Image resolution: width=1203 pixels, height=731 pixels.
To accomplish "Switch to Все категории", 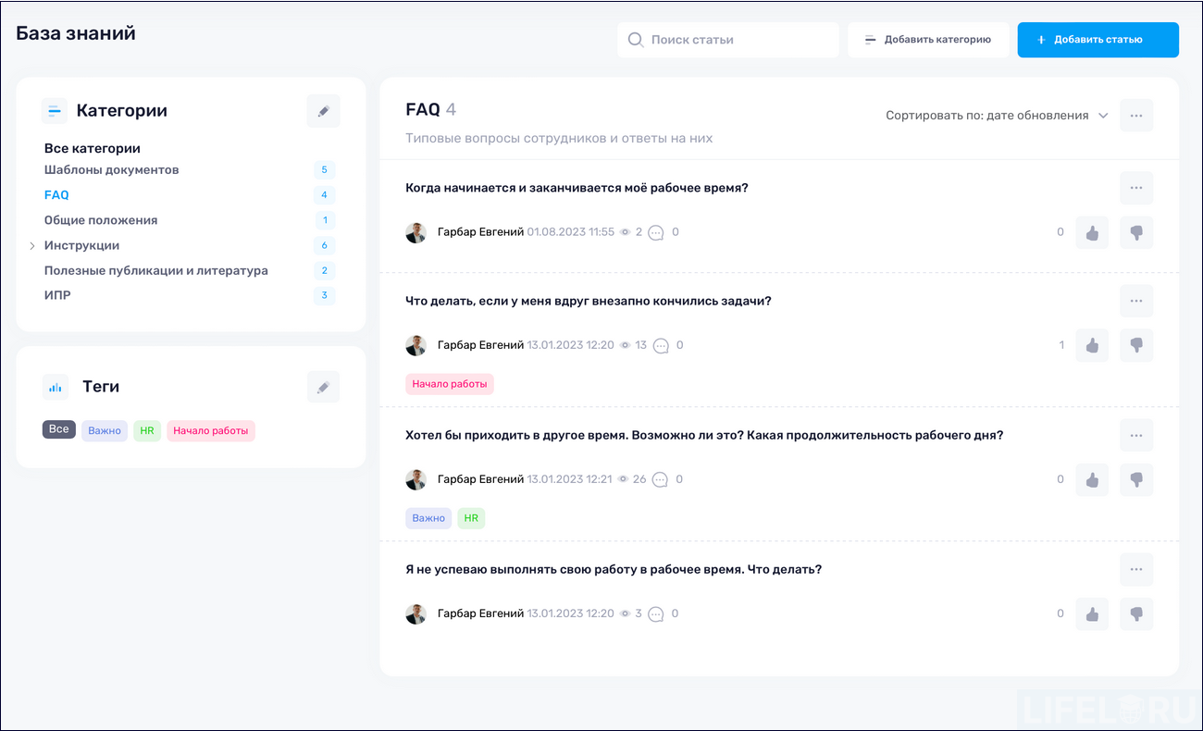I will (93, 148).
